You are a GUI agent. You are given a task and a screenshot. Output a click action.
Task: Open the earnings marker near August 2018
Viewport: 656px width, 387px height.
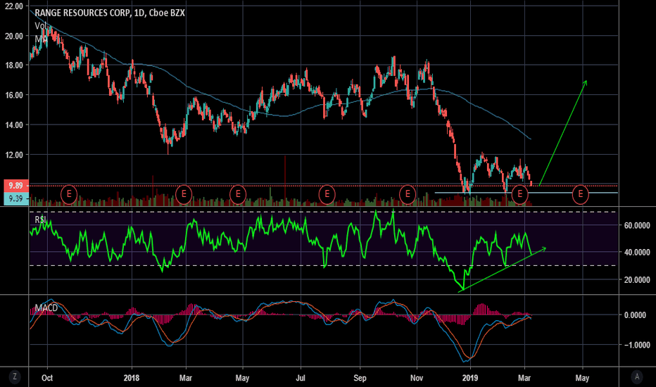point(327,194)
